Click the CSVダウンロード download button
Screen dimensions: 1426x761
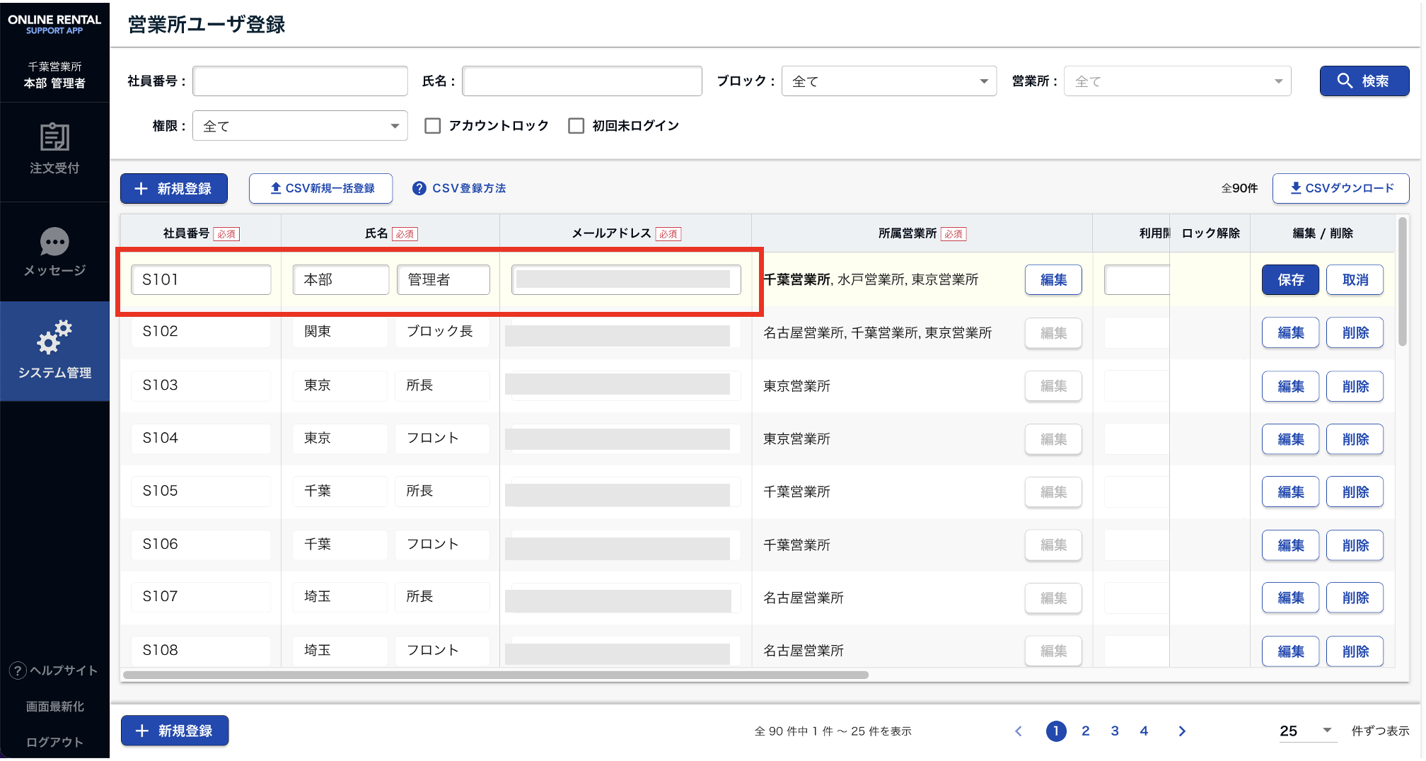point(1340,188)
